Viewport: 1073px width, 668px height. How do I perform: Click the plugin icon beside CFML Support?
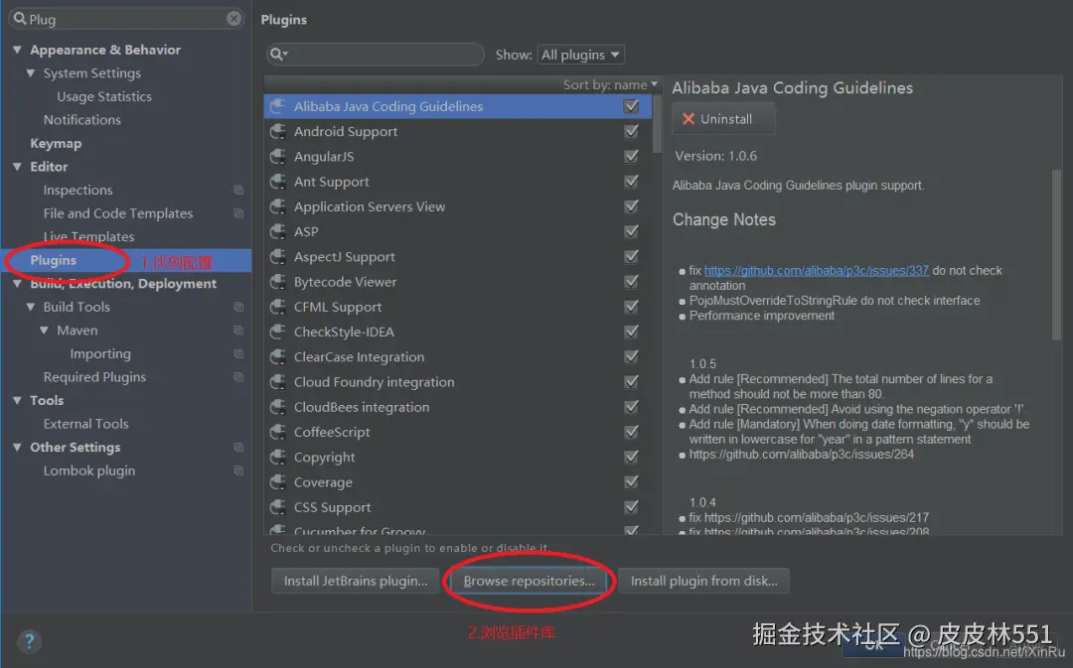tap(278, 307)
